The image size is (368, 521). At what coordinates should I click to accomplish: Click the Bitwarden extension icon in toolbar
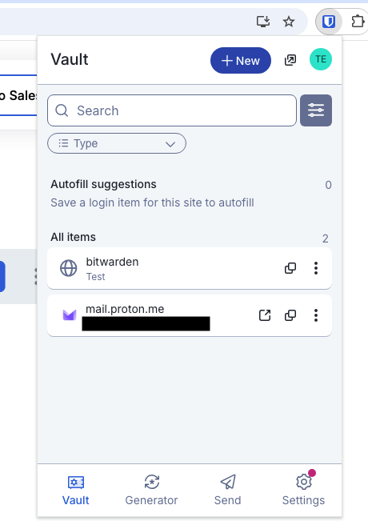329,22
